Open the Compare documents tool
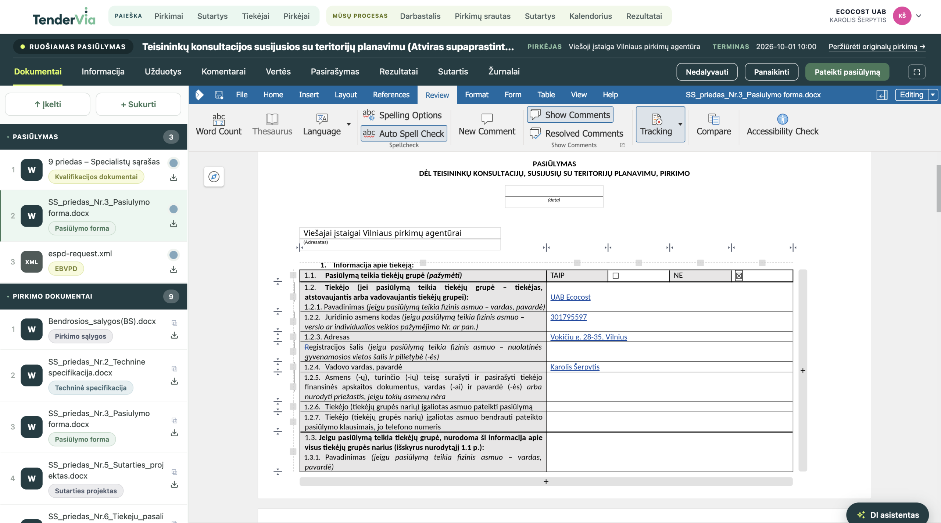941x523 pixels. 713,125
